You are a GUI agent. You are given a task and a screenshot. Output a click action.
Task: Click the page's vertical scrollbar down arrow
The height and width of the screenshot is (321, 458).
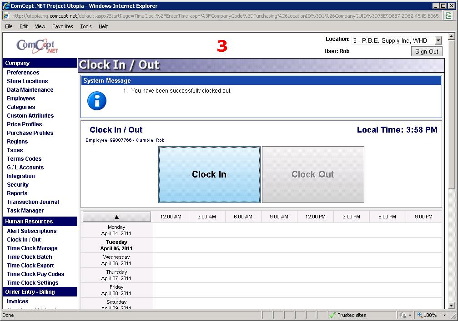pos(452,306)
